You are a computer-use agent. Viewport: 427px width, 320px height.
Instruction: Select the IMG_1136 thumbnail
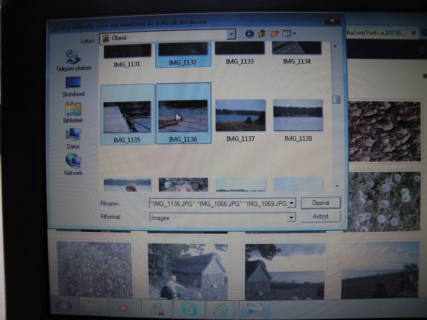[x=183, y=116]
